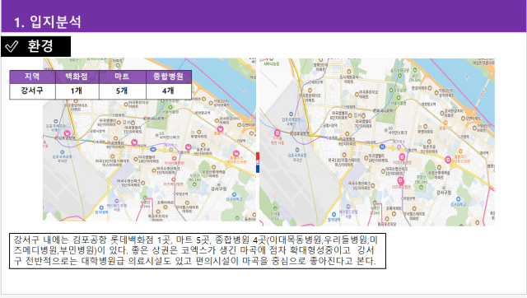Click the 김포공항역 station label on right map
This screenshot has width=527, height=298.
tap(301, 133)
